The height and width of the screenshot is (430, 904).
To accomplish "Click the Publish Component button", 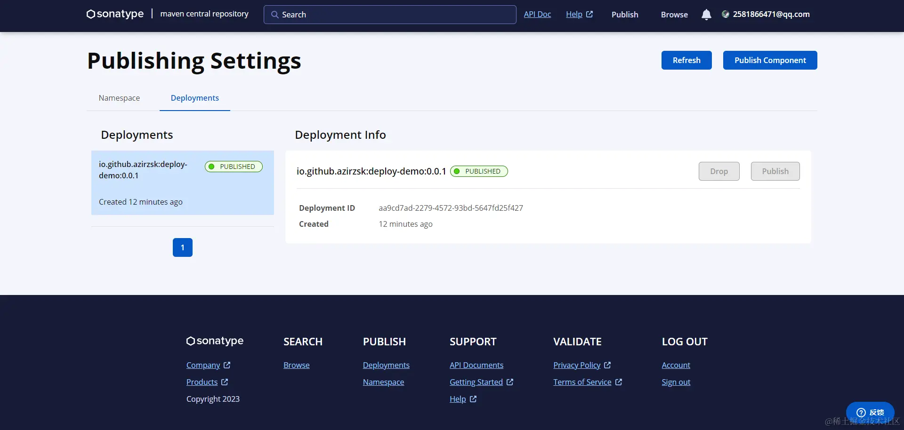I will (770, 60).
